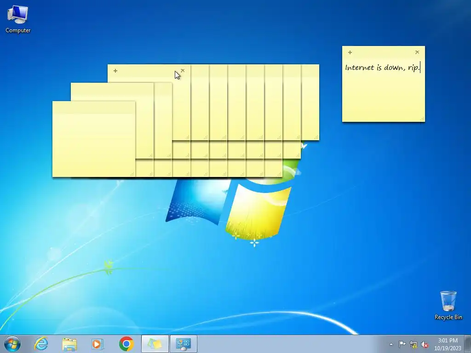Click the Show desktop button beside the clock
The height and width of the screenshot is (353, 471).
coord(468,344)
